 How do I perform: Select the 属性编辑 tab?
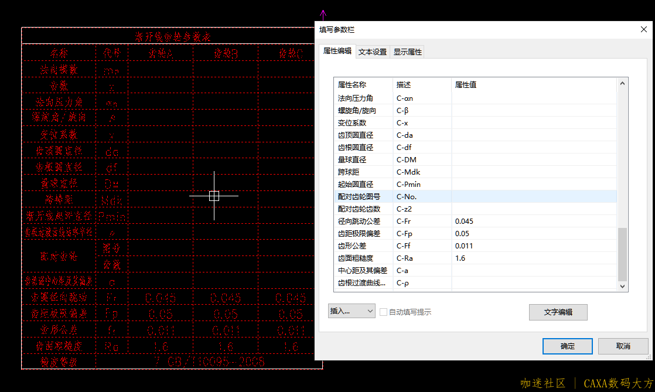337,51
